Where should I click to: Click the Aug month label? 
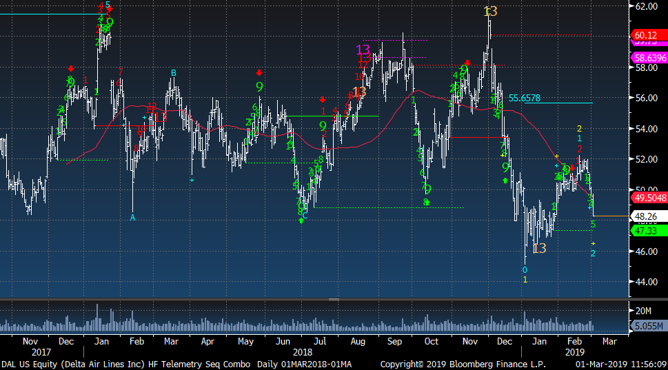(x=358, y=342)
